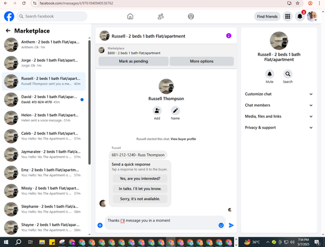Open browser three-dot menu
Screen dimensions: 325x247
click(x=319, y=3)
